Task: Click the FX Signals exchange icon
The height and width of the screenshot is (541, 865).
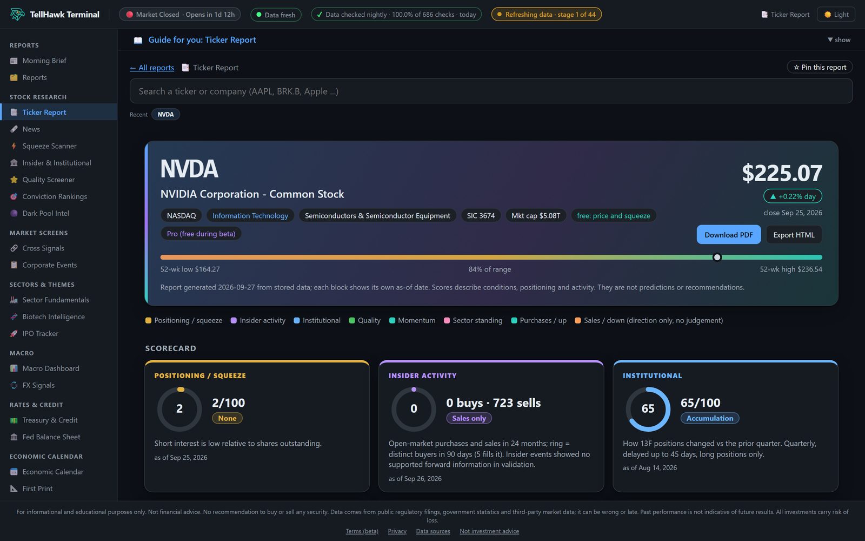Action: (14, 385)
